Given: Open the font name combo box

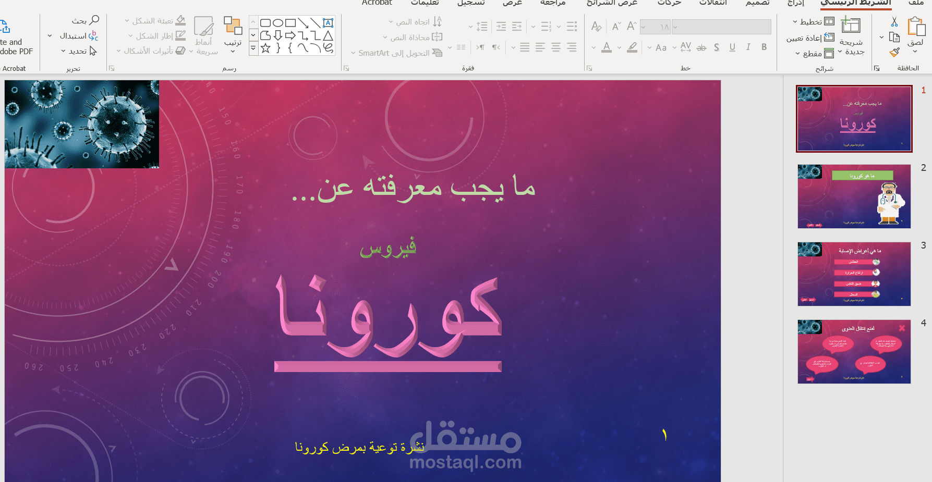Looking at the screenshot, I should point(722,27).
